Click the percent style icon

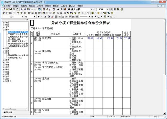(x=111, y=17)
